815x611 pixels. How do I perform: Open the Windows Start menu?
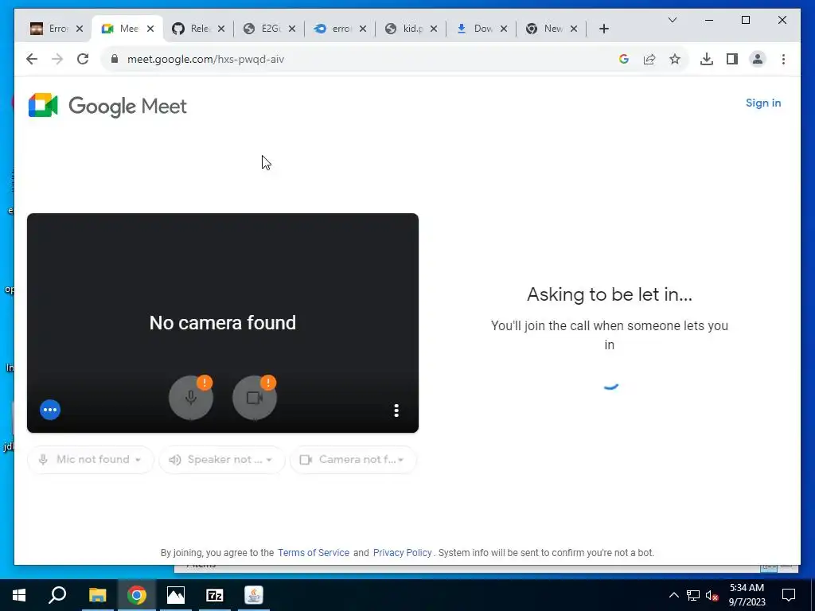19,595
